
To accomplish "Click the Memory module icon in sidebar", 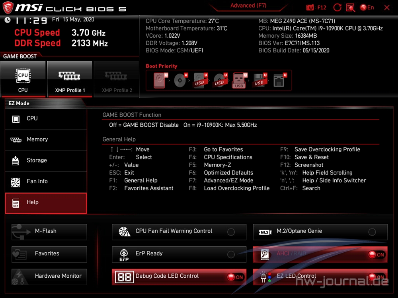I will pos(16,140).
